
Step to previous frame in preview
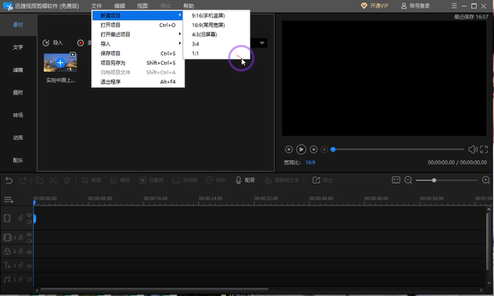[289, 150]
